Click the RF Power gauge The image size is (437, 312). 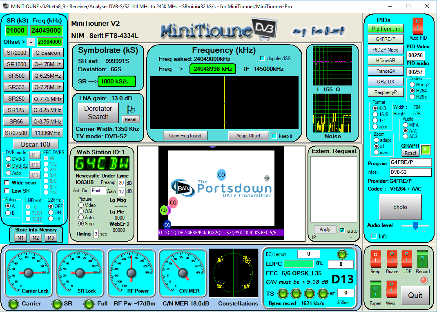click(131, 272)
